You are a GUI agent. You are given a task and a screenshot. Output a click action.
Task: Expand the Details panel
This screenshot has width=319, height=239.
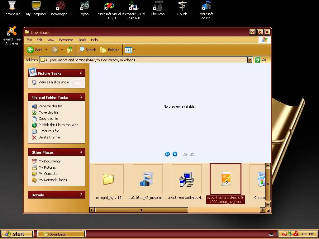point(81,194)
